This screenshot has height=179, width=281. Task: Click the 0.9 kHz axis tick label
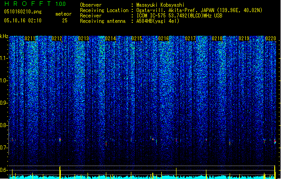(x=4, y=103)
